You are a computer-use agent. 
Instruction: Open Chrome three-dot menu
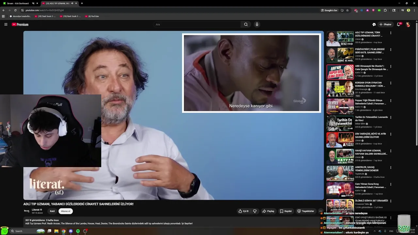tap(414, 10)
